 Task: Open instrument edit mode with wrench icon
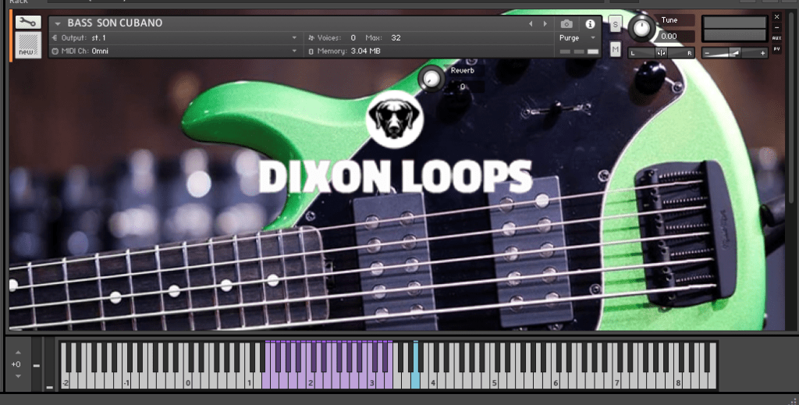click(x=28, y=22)
